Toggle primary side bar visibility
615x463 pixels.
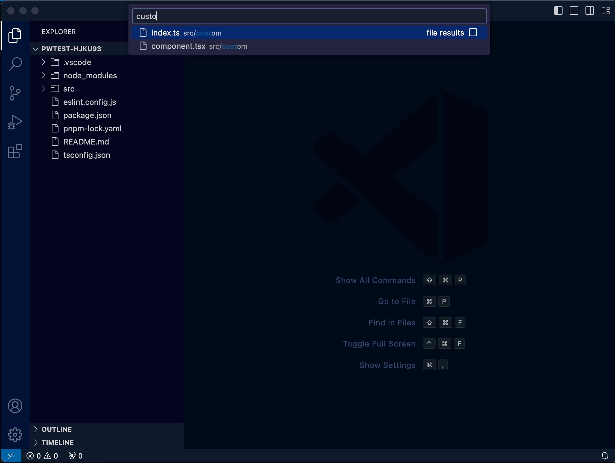558,11
